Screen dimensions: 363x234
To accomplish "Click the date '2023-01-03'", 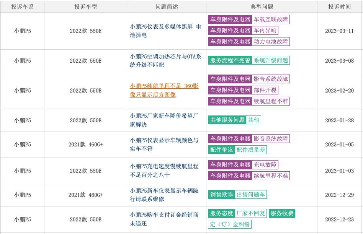I will (x=339, y=171).
